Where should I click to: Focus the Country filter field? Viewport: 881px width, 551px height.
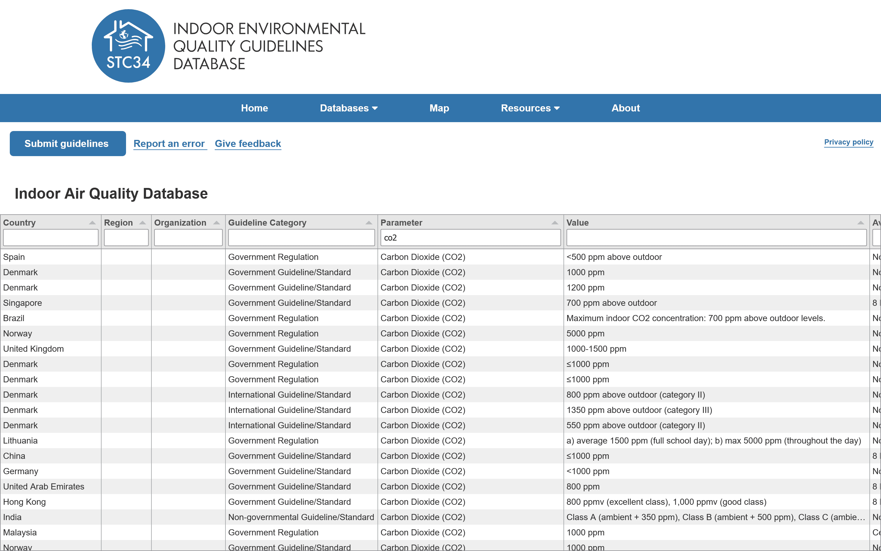tap(50, 238)
